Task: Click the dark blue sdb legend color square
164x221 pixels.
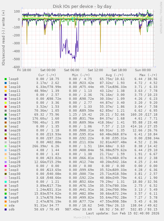Action: pos(6,209)
